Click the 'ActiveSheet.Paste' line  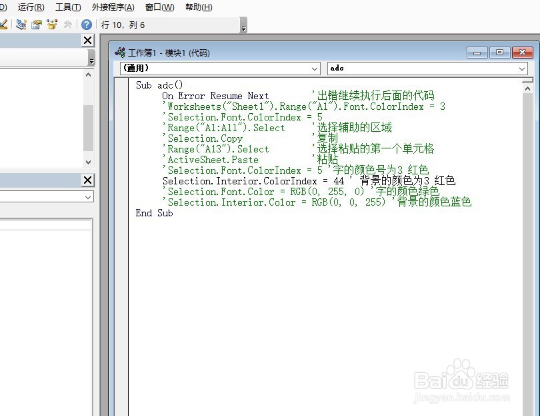coord(211,160)
